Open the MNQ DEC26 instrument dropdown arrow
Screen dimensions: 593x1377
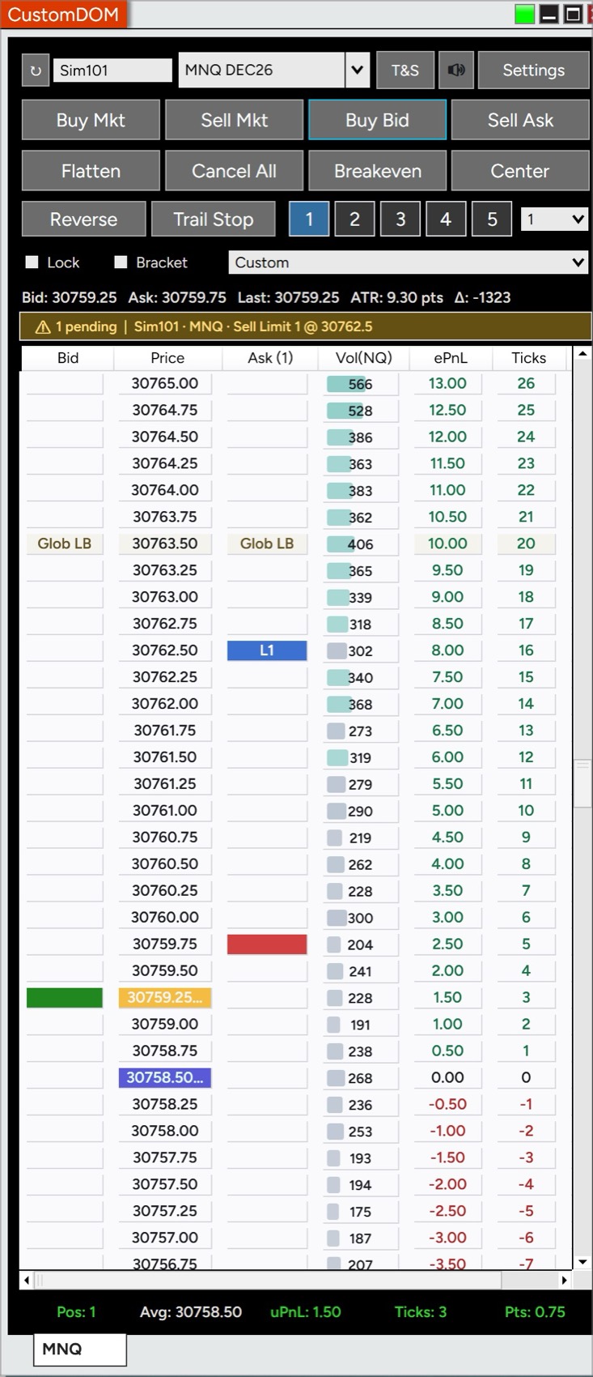357,70
